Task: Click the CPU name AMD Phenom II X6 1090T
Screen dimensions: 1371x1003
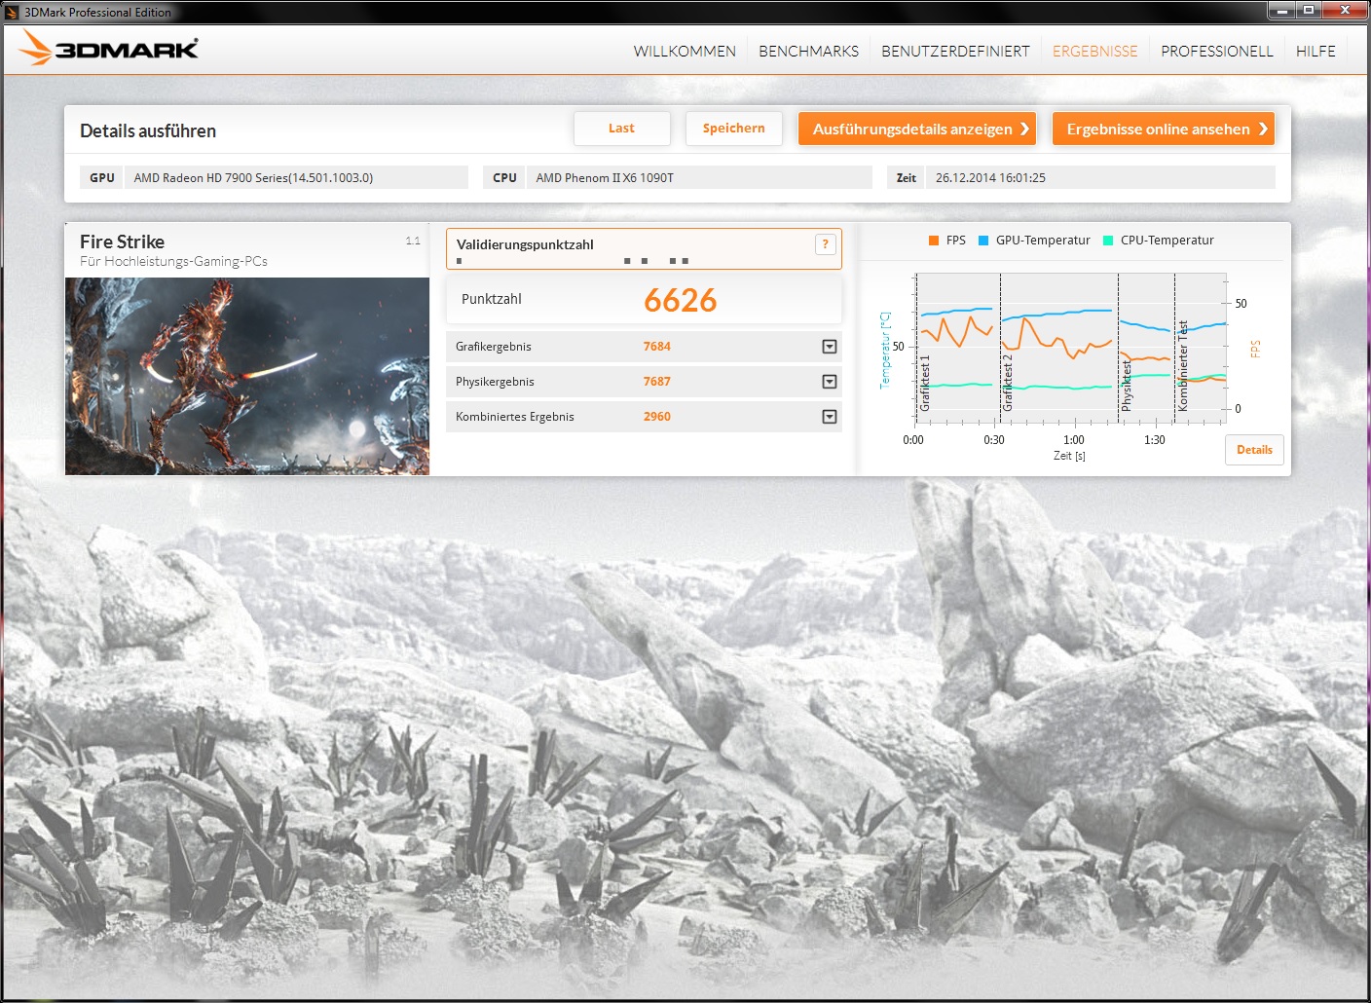Action: point(605,178)
